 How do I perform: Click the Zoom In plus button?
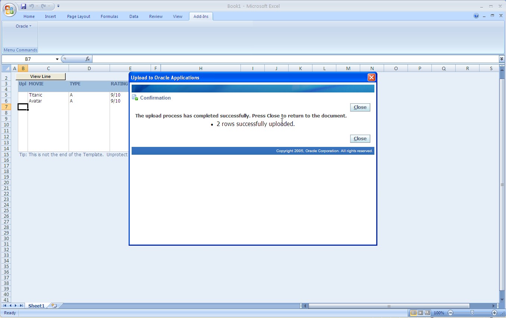coord(494,313)
